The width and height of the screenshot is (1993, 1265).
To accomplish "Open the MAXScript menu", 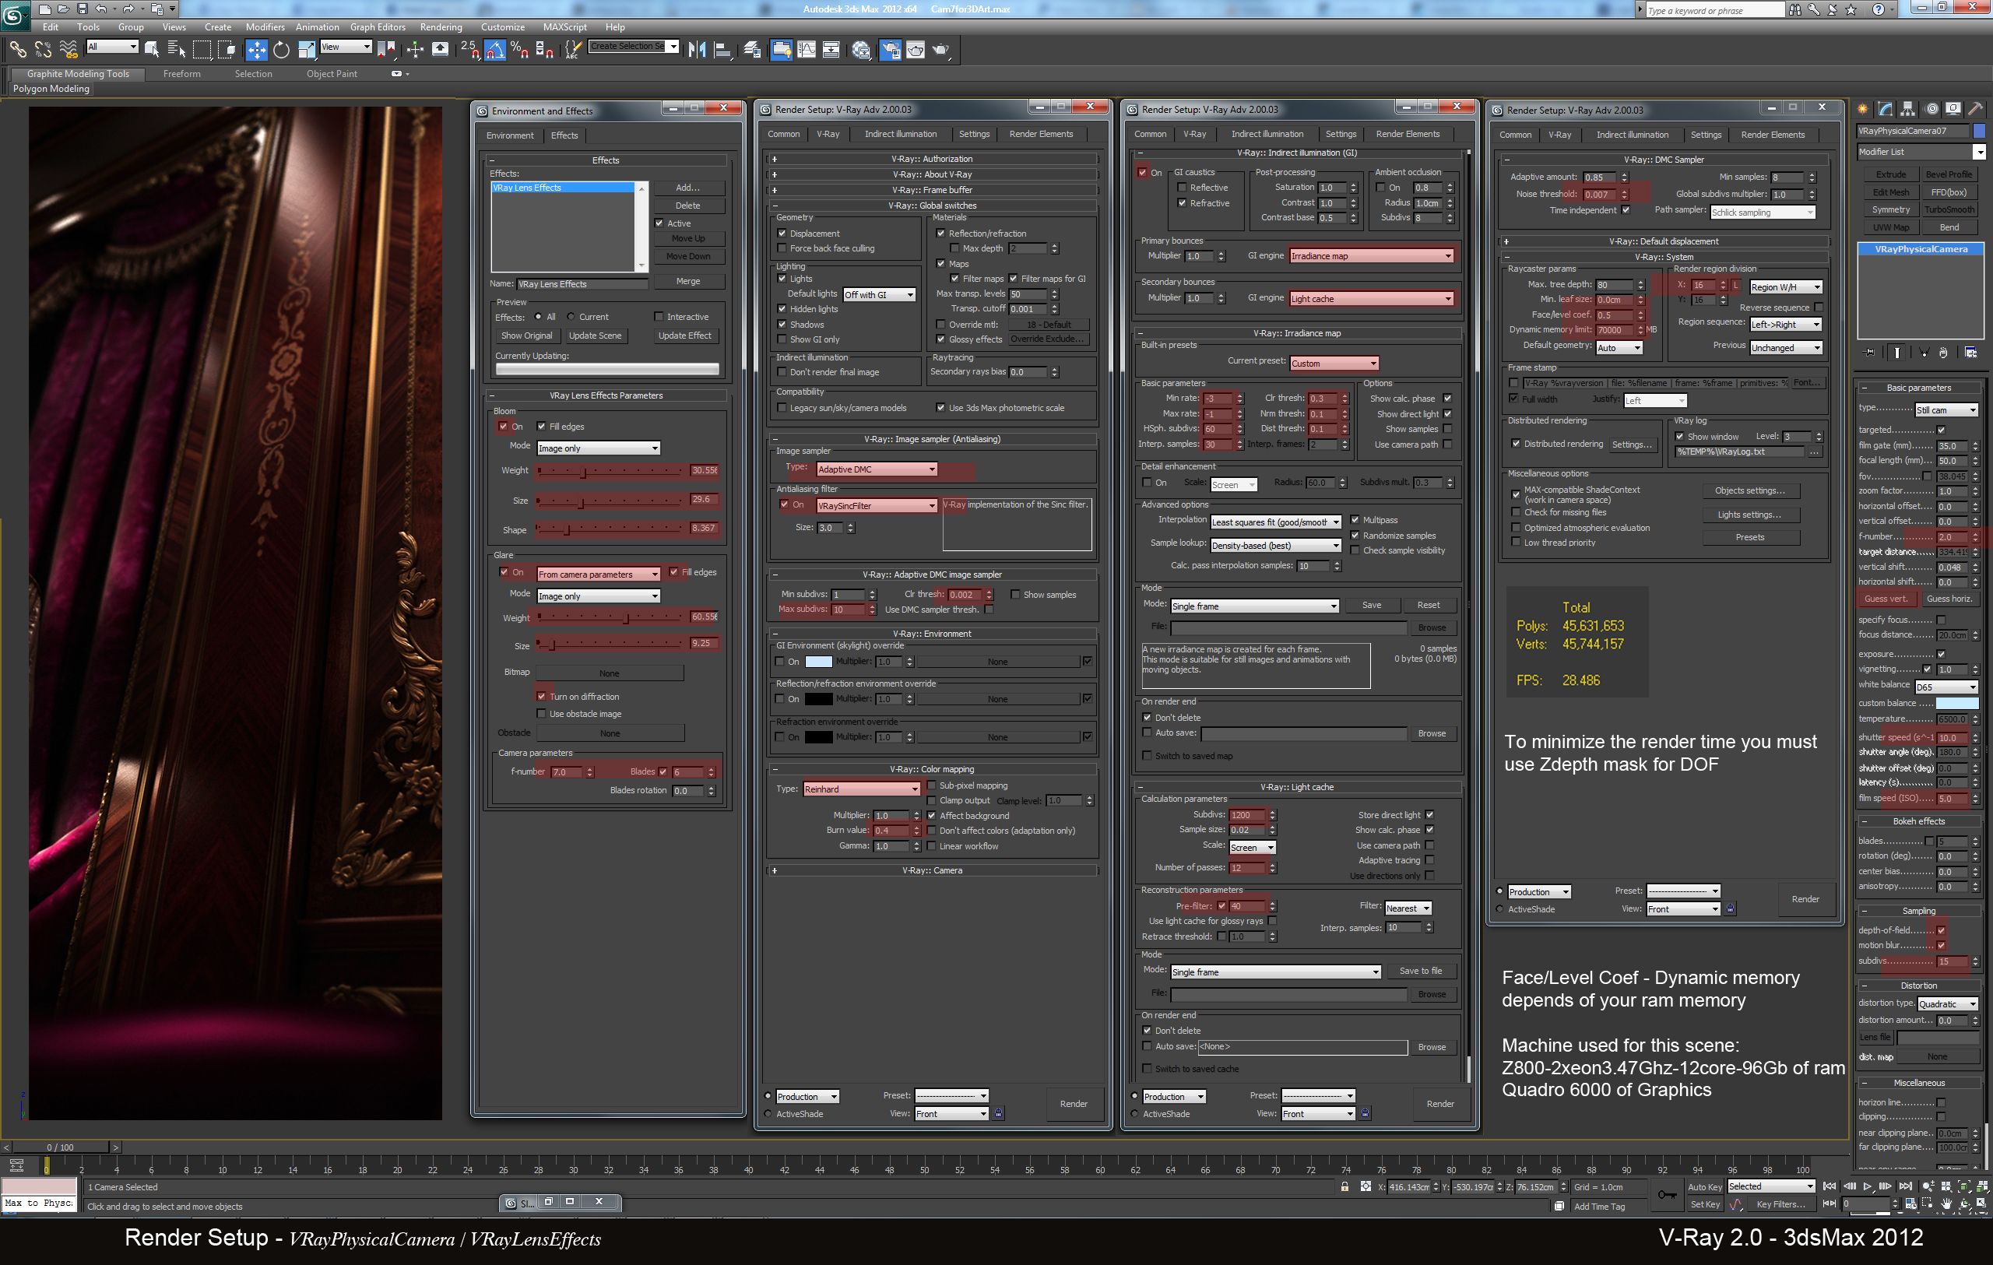I will click(565, 27).
